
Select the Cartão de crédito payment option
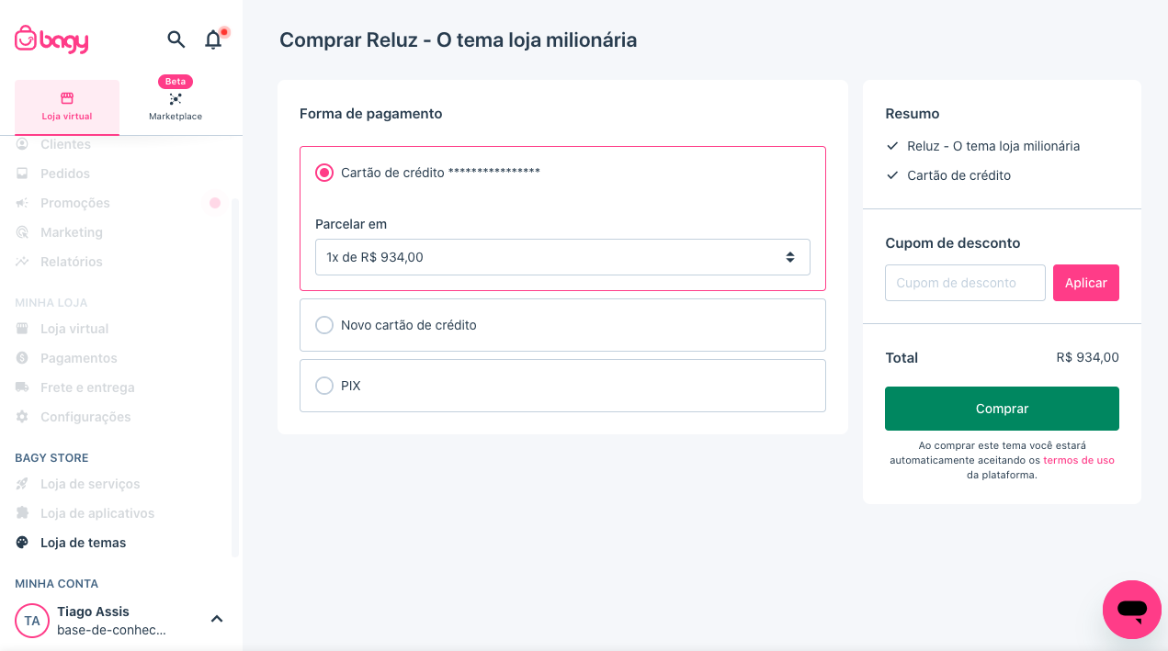pos(323,172)
